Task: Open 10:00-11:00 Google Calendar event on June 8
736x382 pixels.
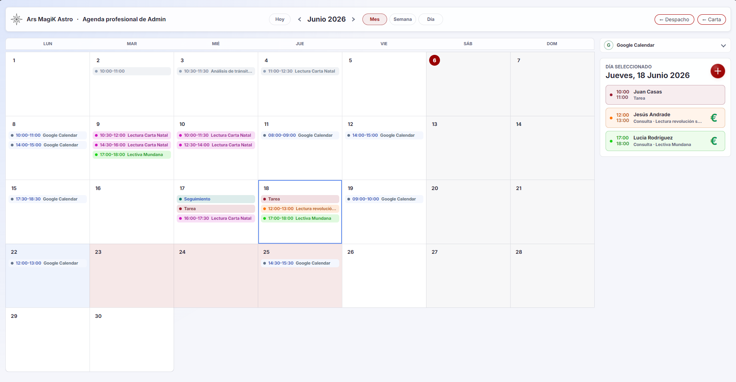Action: click(x=47, y=136)
